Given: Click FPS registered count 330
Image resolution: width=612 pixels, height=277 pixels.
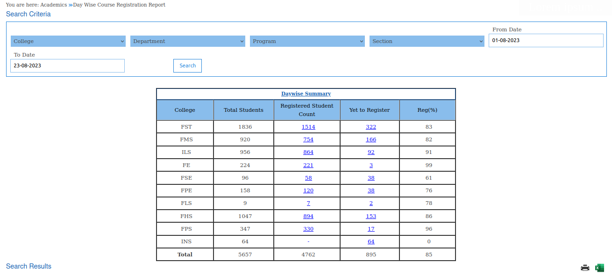Looking at the screenshot, I should pyautogui.click(x=308, y=229).
